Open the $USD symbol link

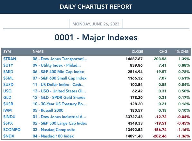click(8, 85)
